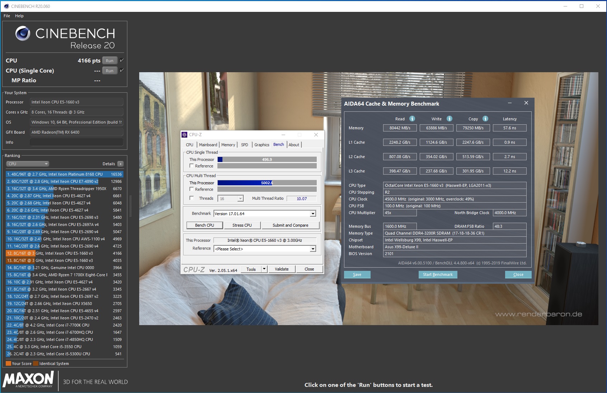Click the Processor field in Your System

pos(76,102)
